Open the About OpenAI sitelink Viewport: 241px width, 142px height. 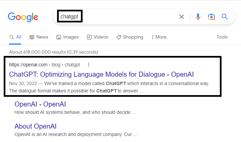pos(35,126)
